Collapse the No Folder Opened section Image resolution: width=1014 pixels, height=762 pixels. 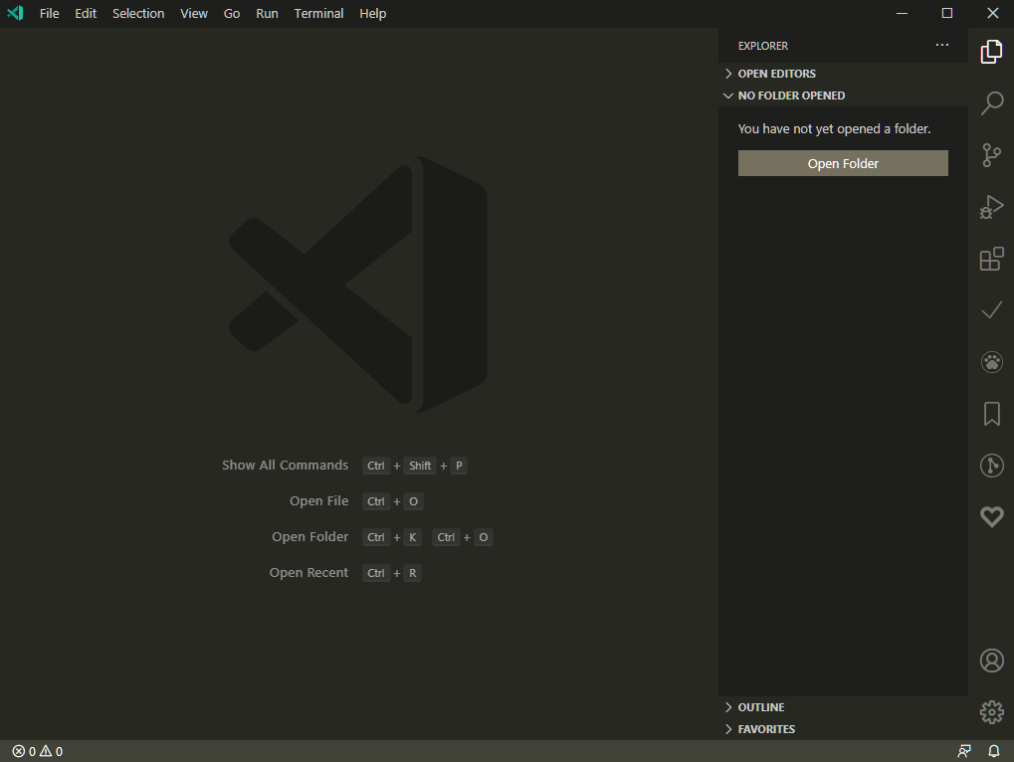tap(791, 95)
